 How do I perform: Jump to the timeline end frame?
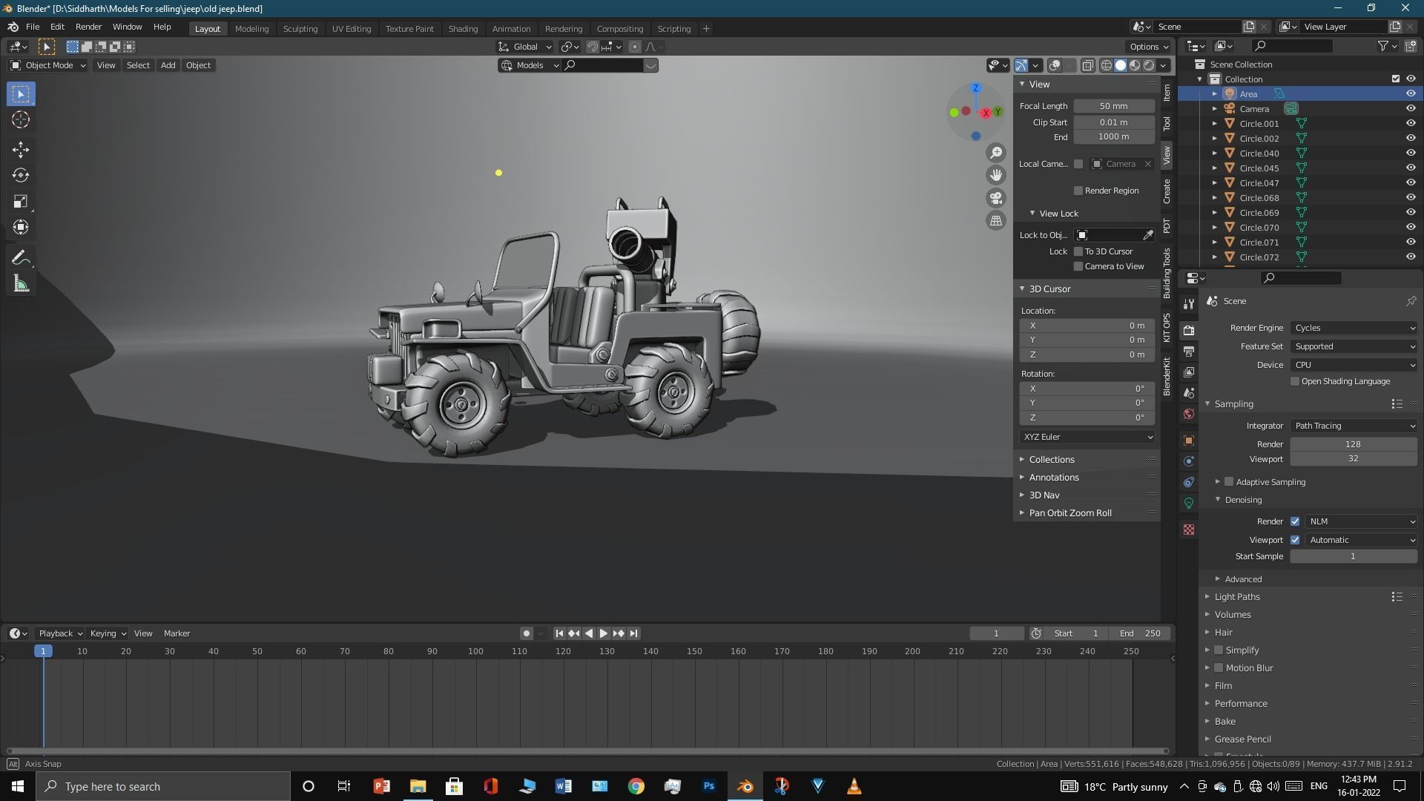click(633, 633)
